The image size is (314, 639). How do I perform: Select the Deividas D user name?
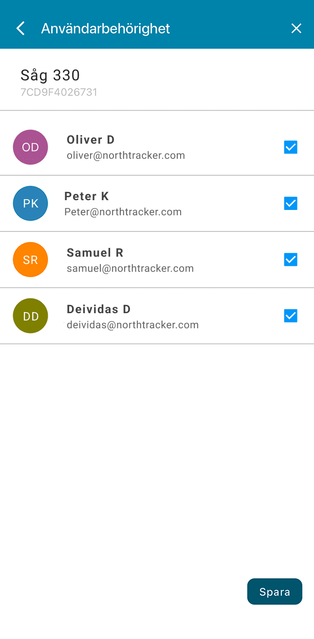pos(99,309)
